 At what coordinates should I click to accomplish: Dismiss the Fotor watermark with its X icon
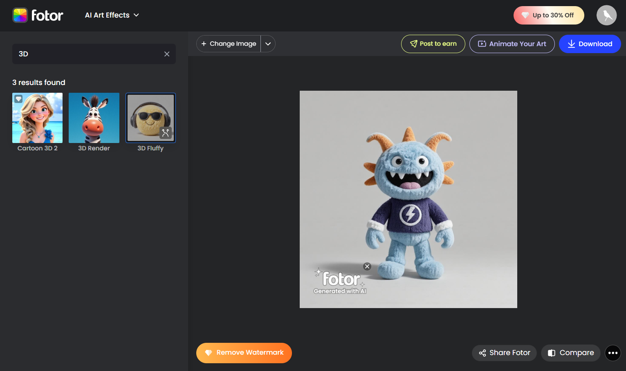click(367, 266)
